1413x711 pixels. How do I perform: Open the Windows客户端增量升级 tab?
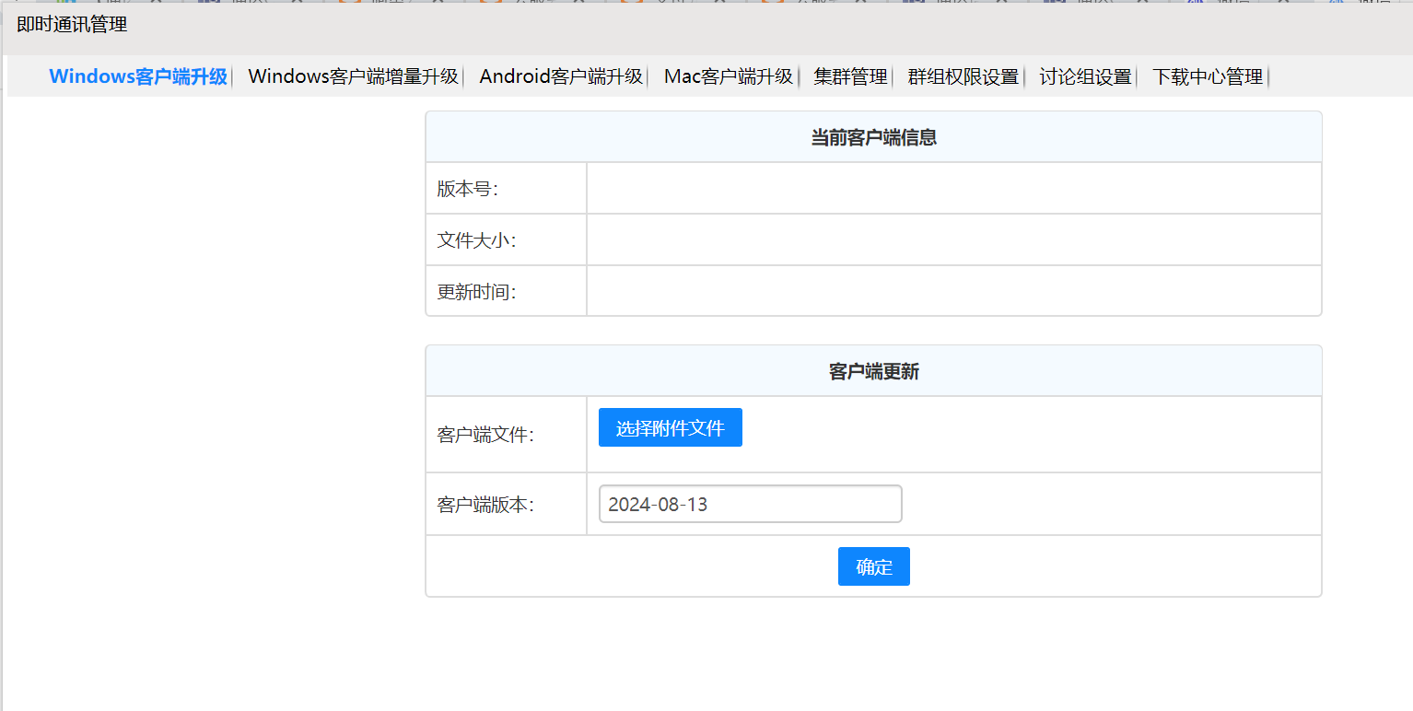point(353,76)
